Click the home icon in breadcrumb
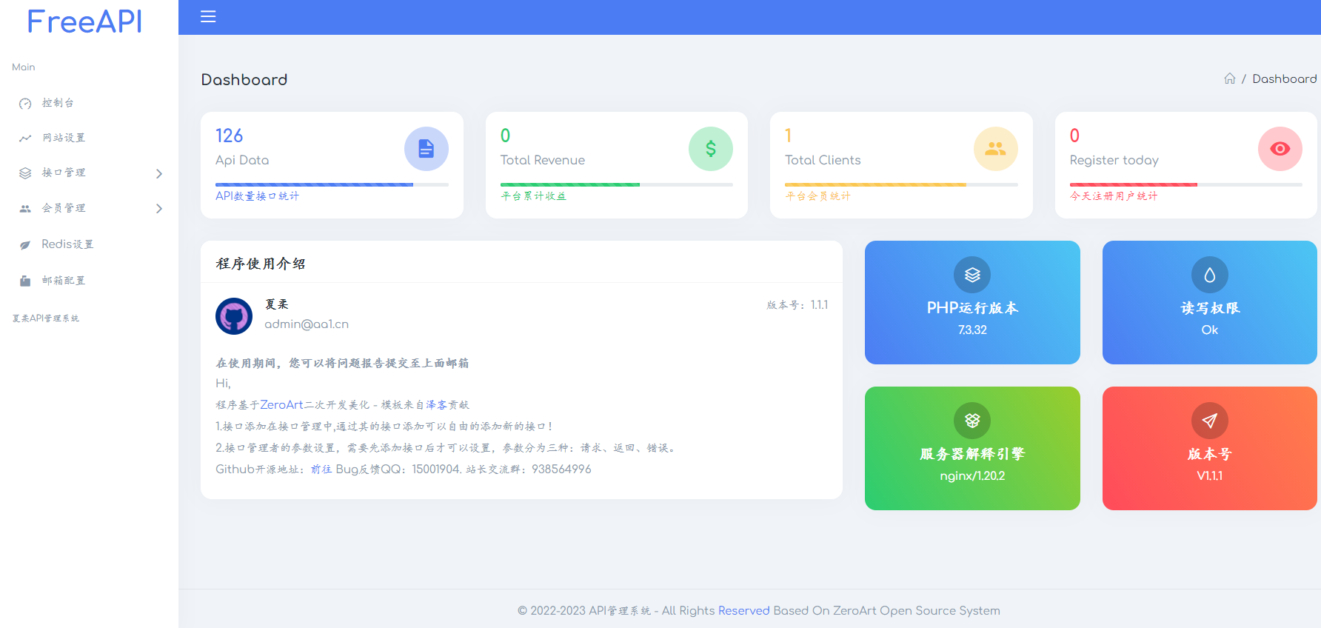The width and height of the screenshot is (1321, 628). point(1230,78)
